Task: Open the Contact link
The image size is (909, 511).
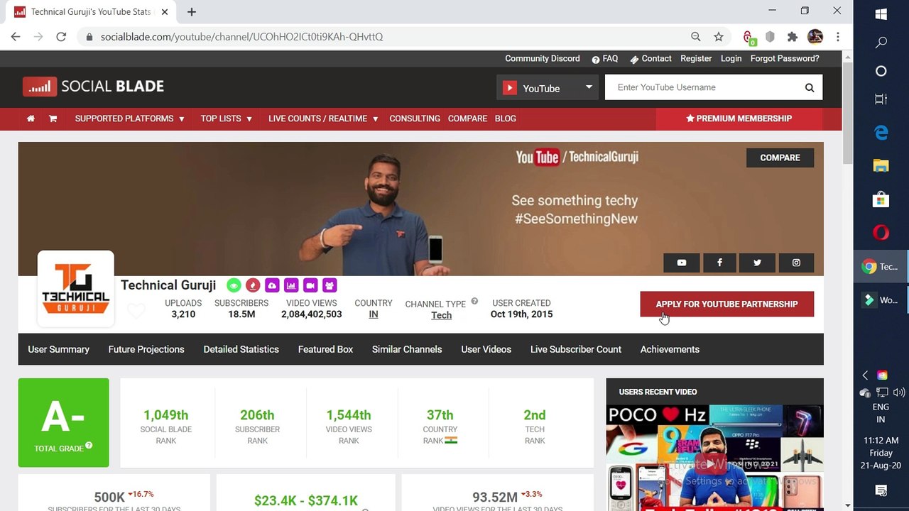Action: [651, 59]
